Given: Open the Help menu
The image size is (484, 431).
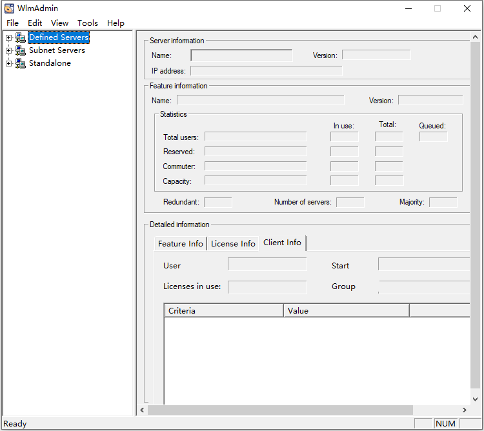Looking at the screenshot, I should point(116,23).
